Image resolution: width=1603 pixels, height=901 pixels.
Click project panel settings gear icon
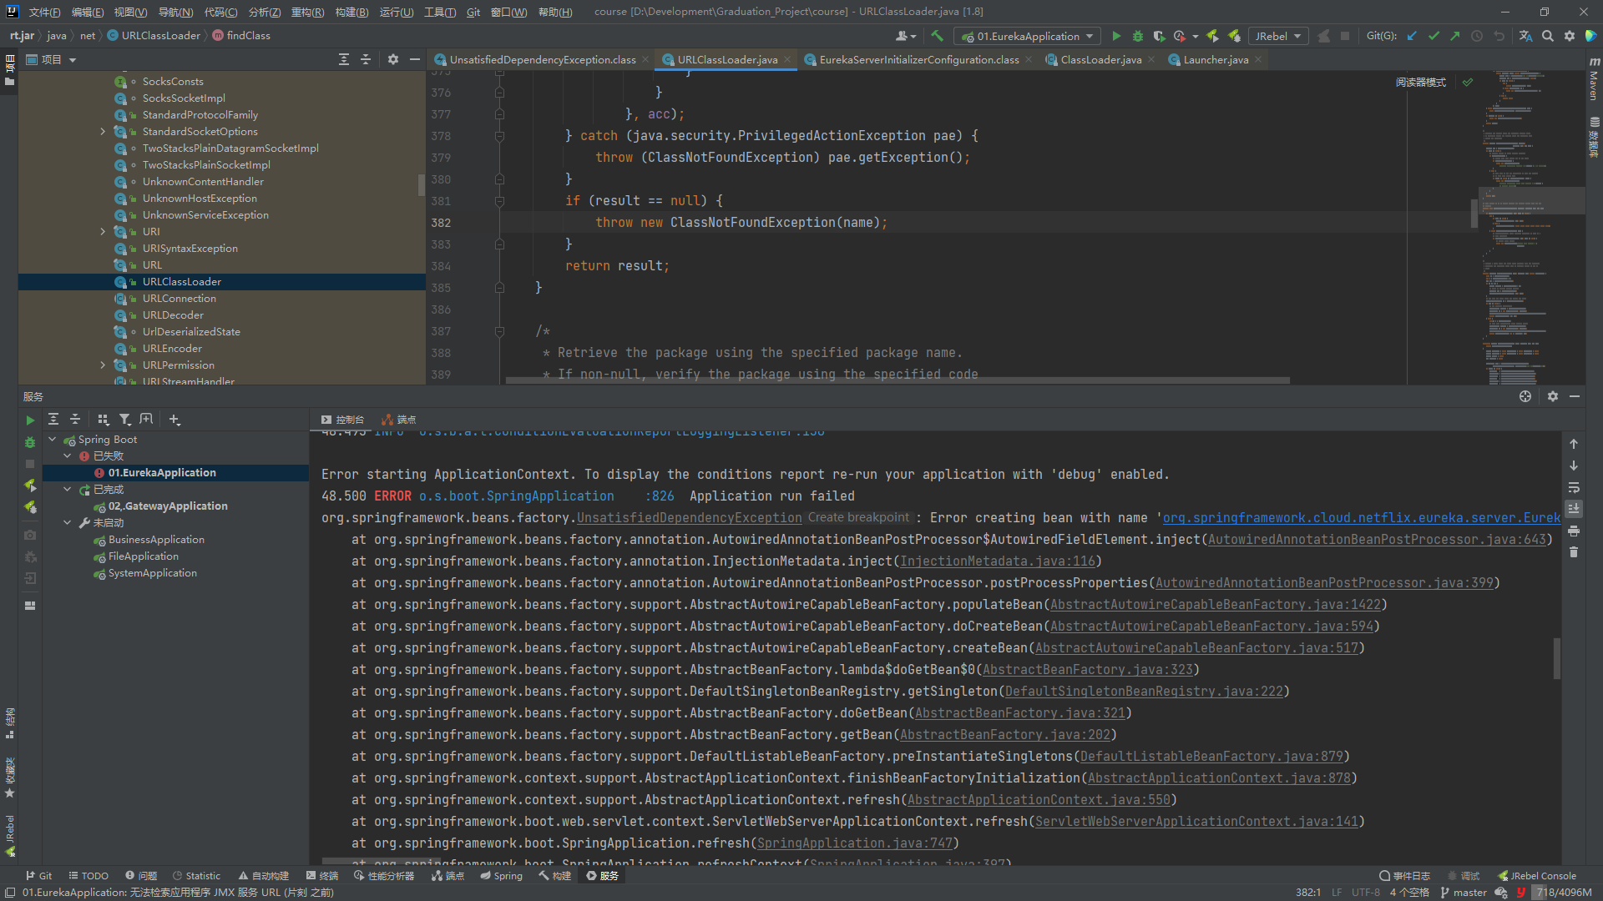pyautogui.click(x=393, y=59)
